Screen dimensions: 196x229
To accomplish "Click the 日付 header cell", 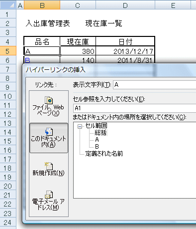I will coord(125,41).
